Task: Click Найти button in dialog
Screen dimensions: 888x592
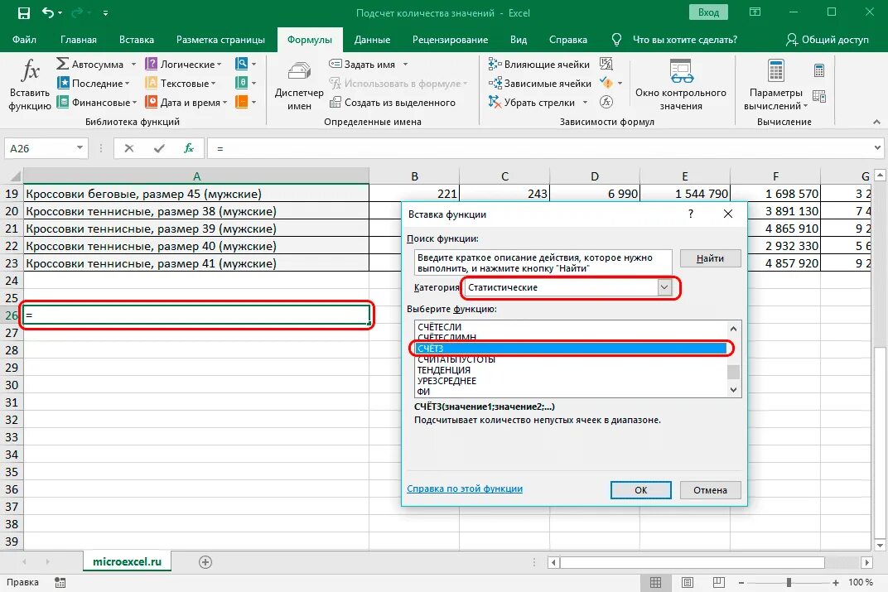Action: 710,258
